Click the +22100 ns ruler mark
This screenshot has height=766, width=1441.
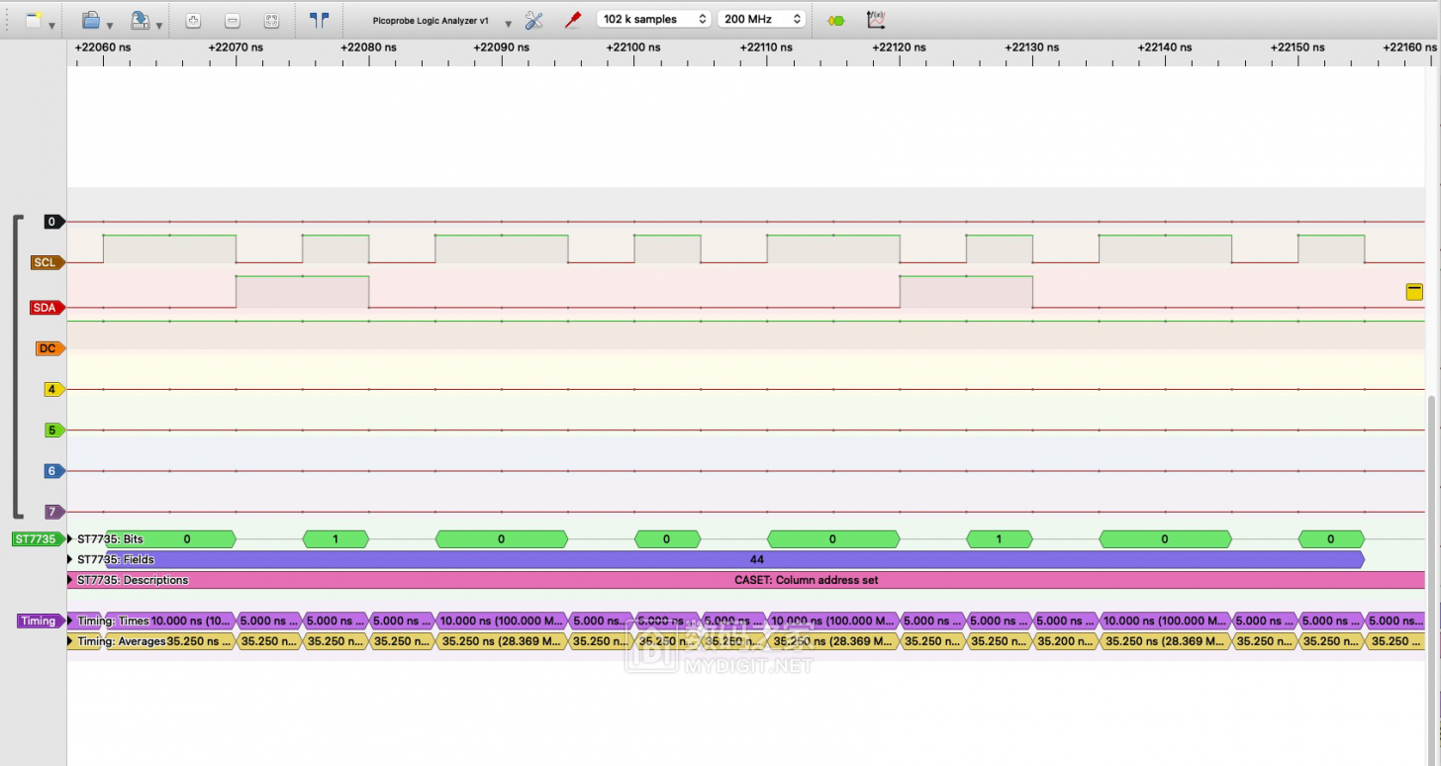[633, 48]
